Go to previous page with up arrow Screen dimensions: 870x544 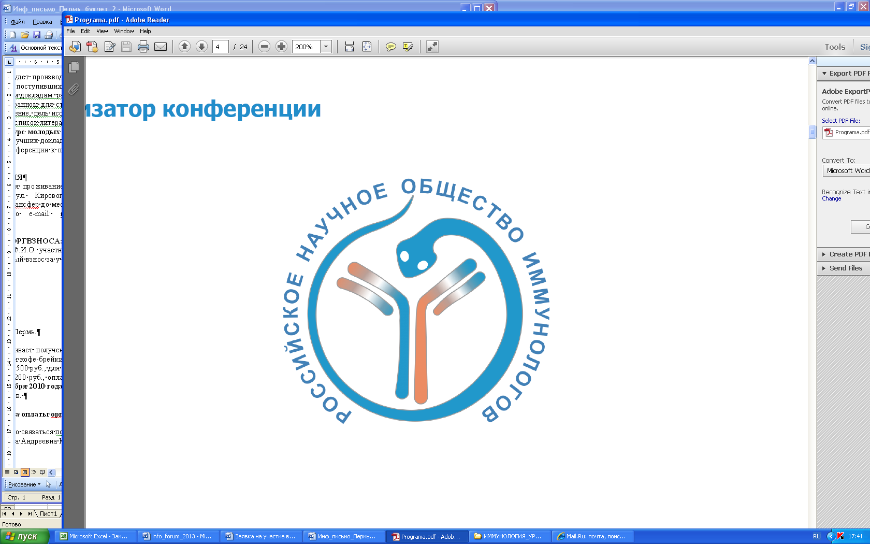point(184,47)
